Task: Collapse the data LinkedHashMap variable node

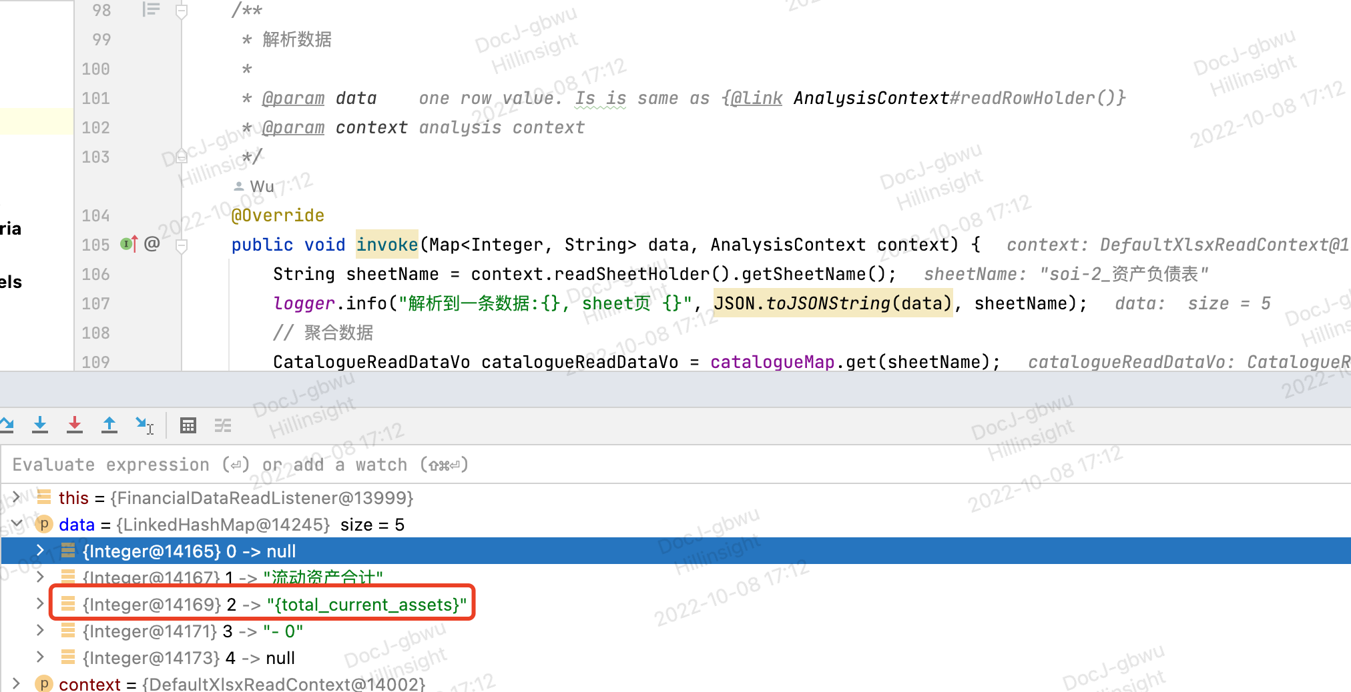Action: coord(16,524)
